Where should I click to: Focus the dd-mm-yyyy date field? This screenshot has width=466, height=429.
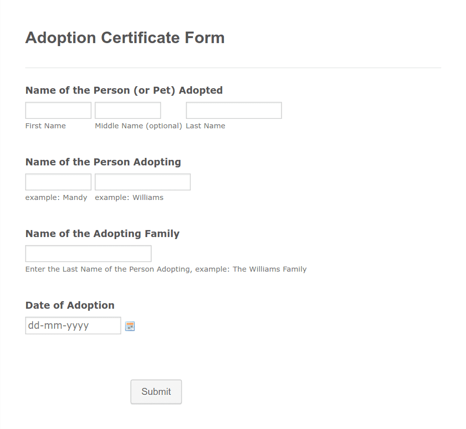click(x=73, y=326)
